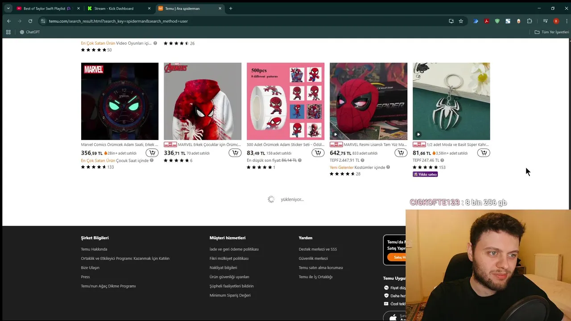This screenshot has width=571, height=321.
Task: Open Nakliyat bilgileri link
Action: pos(223,267)
